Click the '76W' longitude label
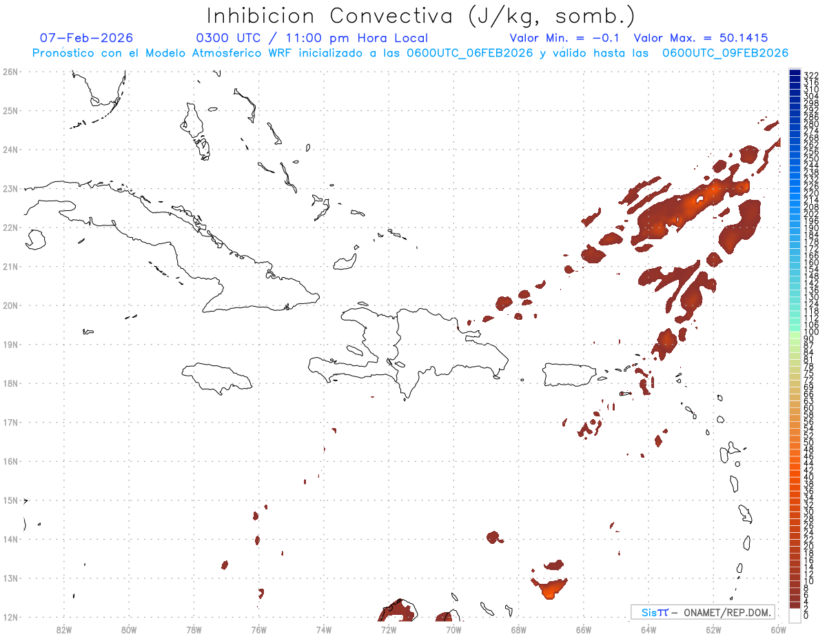The image size is (827, 639). [259, 629]
